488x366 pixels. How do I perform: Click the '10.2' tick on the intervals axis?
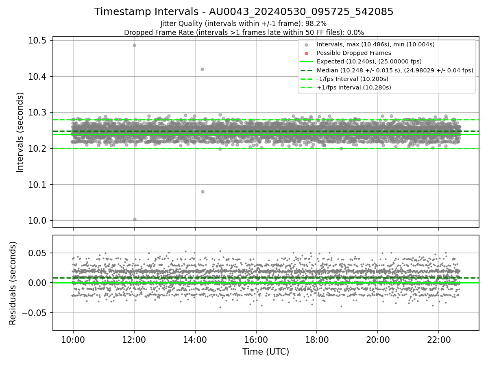[x=37, y=148]
